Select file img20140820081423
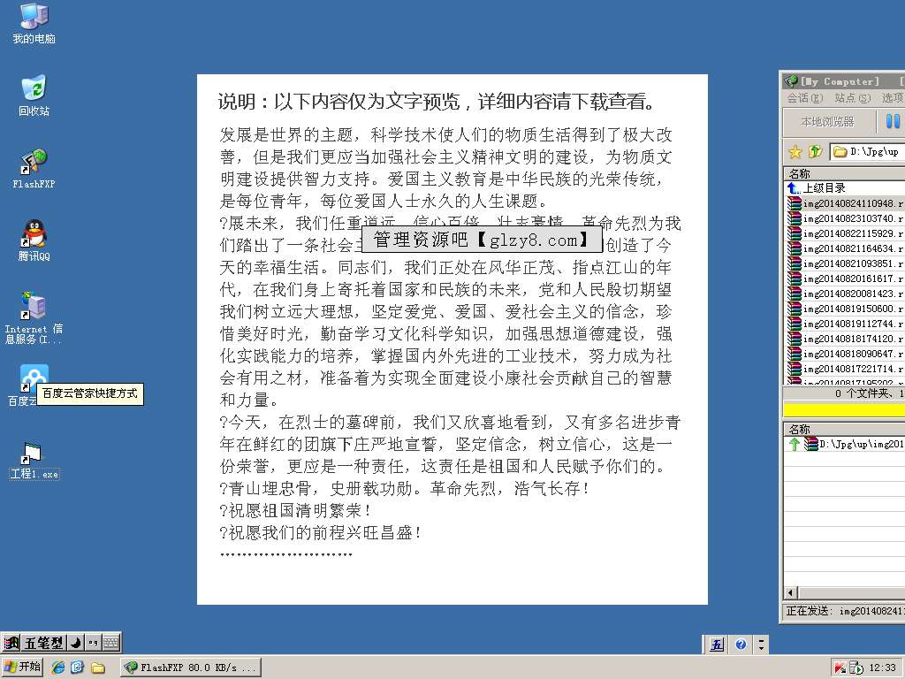 [x=845, y=294]
